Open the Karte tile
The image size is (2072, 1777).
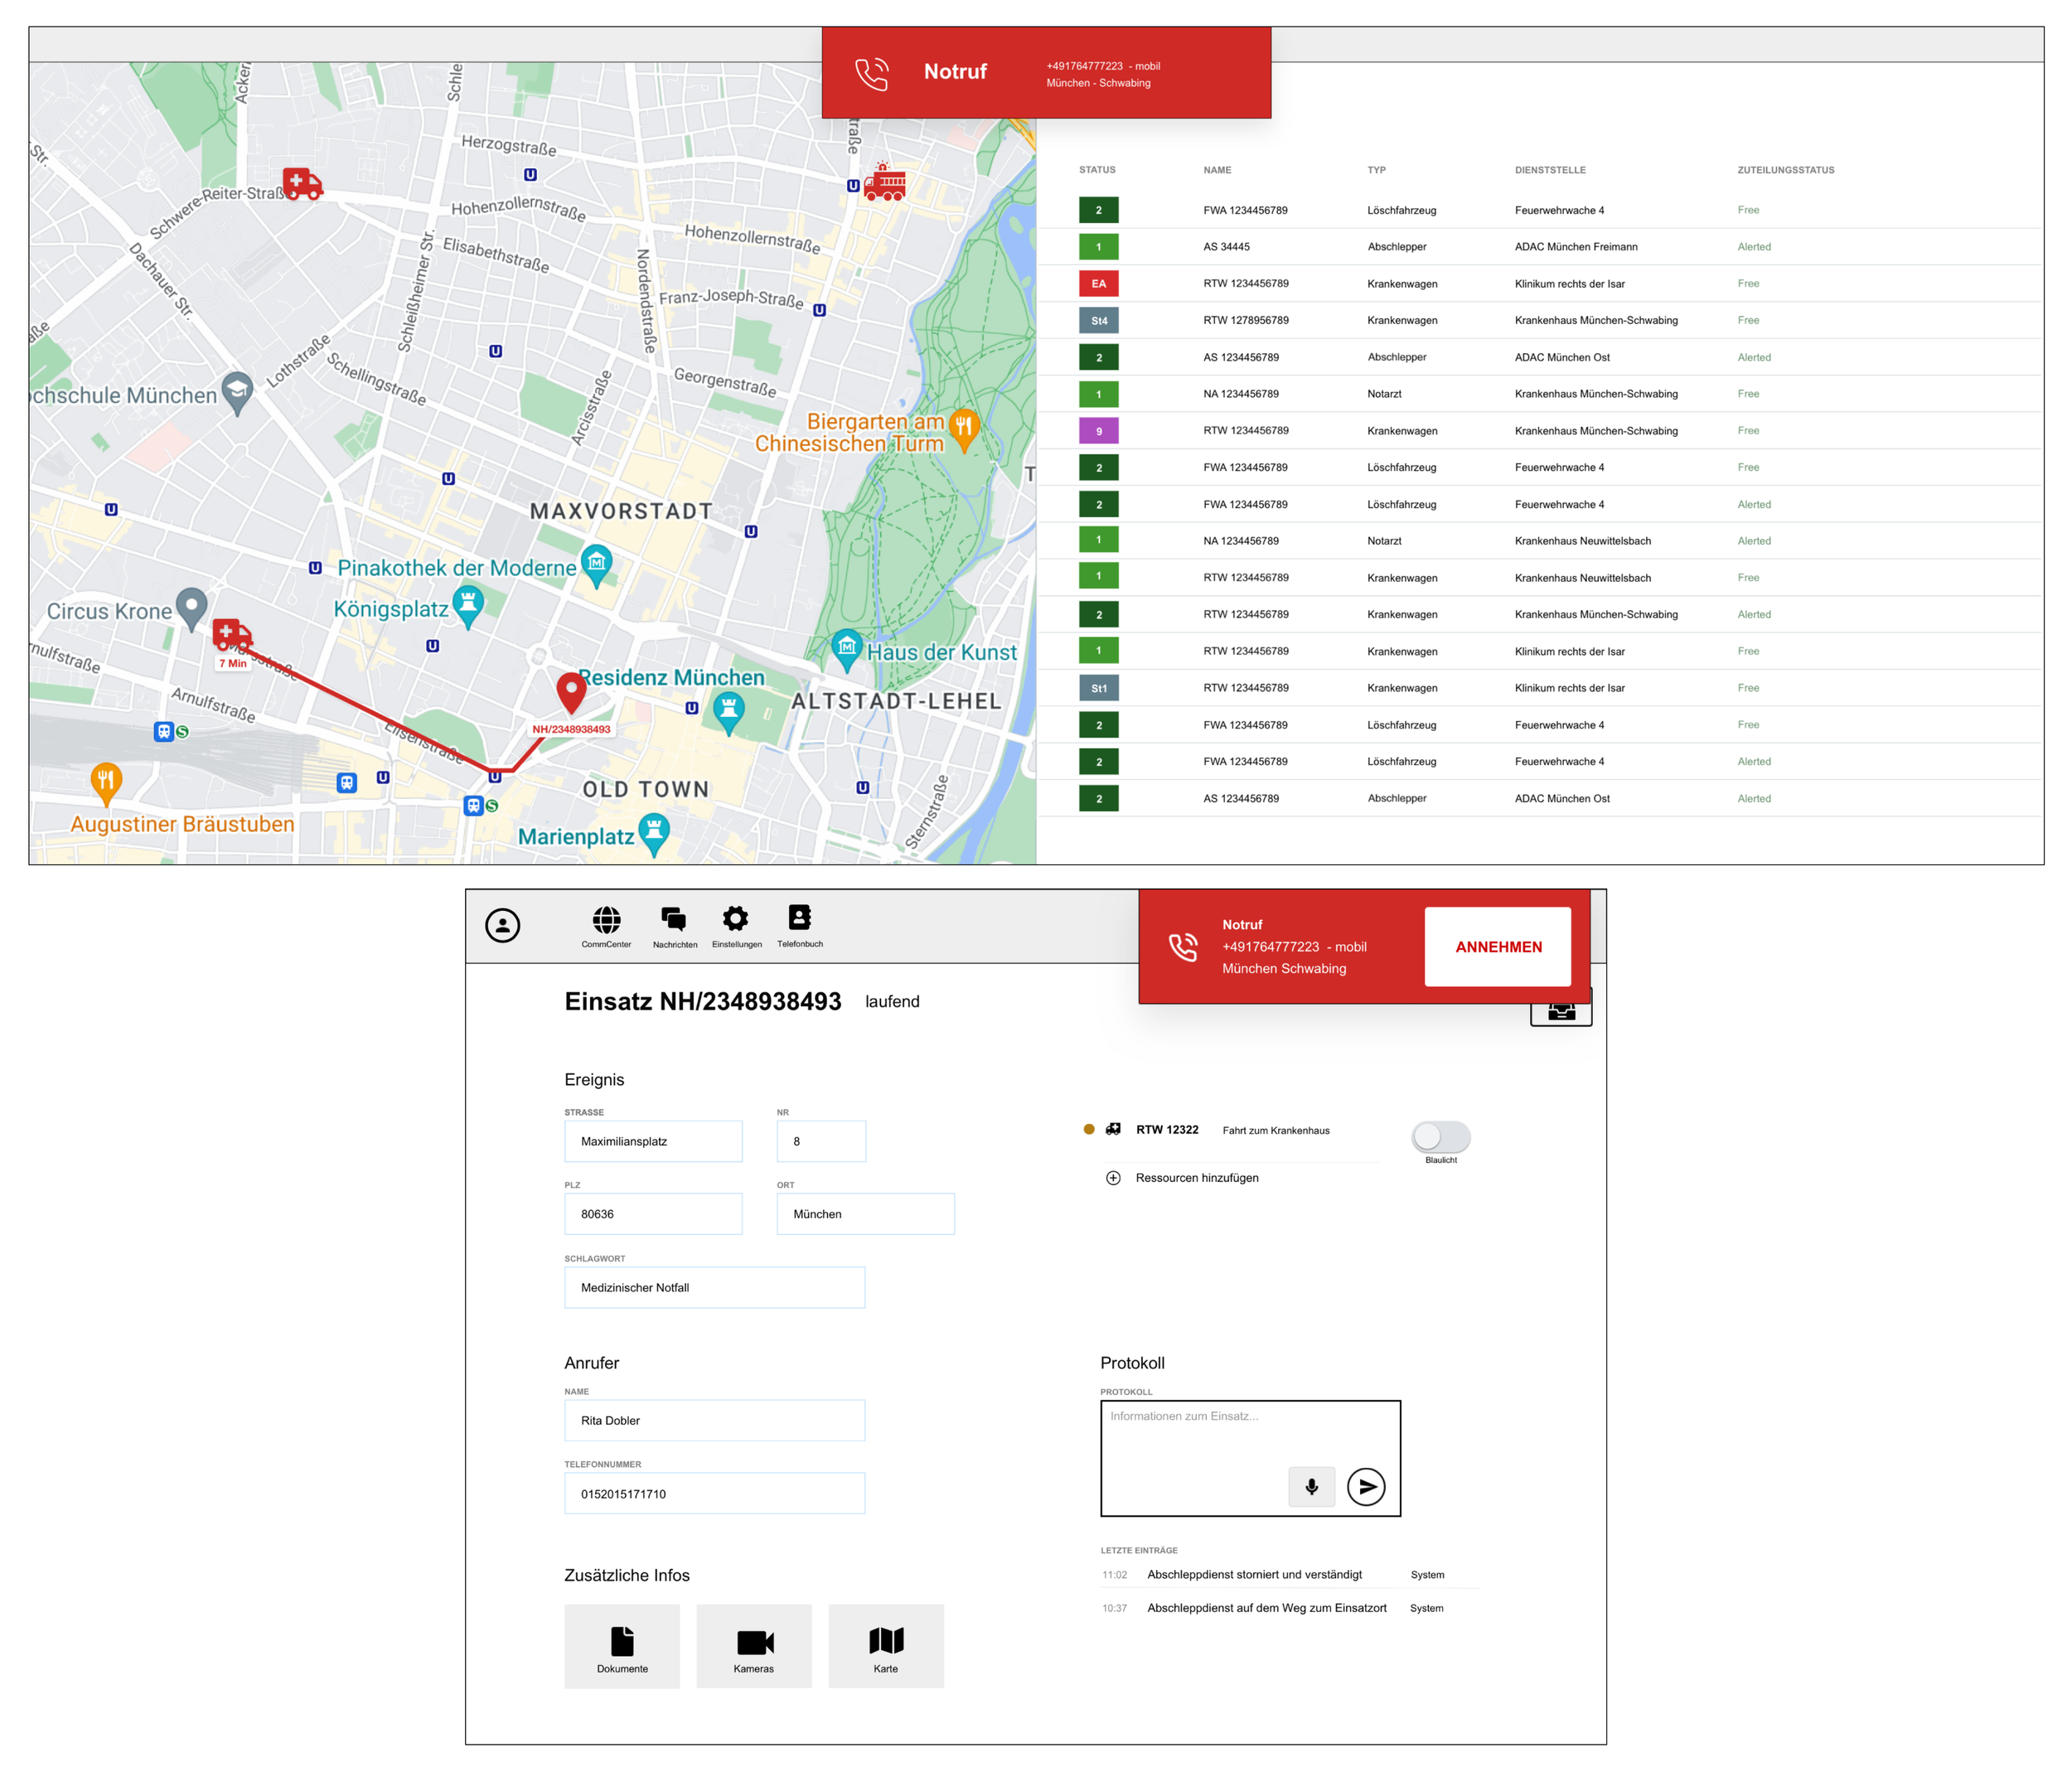point(886,1646)
